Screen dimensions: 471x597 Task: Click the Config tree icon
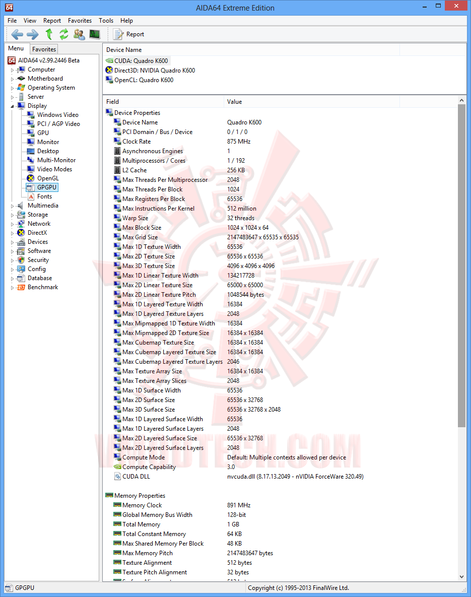(x=21, y=269)
